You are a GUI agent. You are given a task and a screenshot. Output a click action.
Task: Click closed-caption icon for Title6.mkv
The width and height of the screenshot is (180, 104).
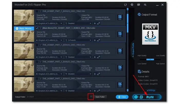[98, 91]
